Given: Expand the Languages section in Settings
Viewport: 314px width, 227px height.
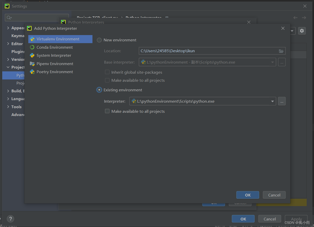Looking at the screenshot, I should coord(8,99).
